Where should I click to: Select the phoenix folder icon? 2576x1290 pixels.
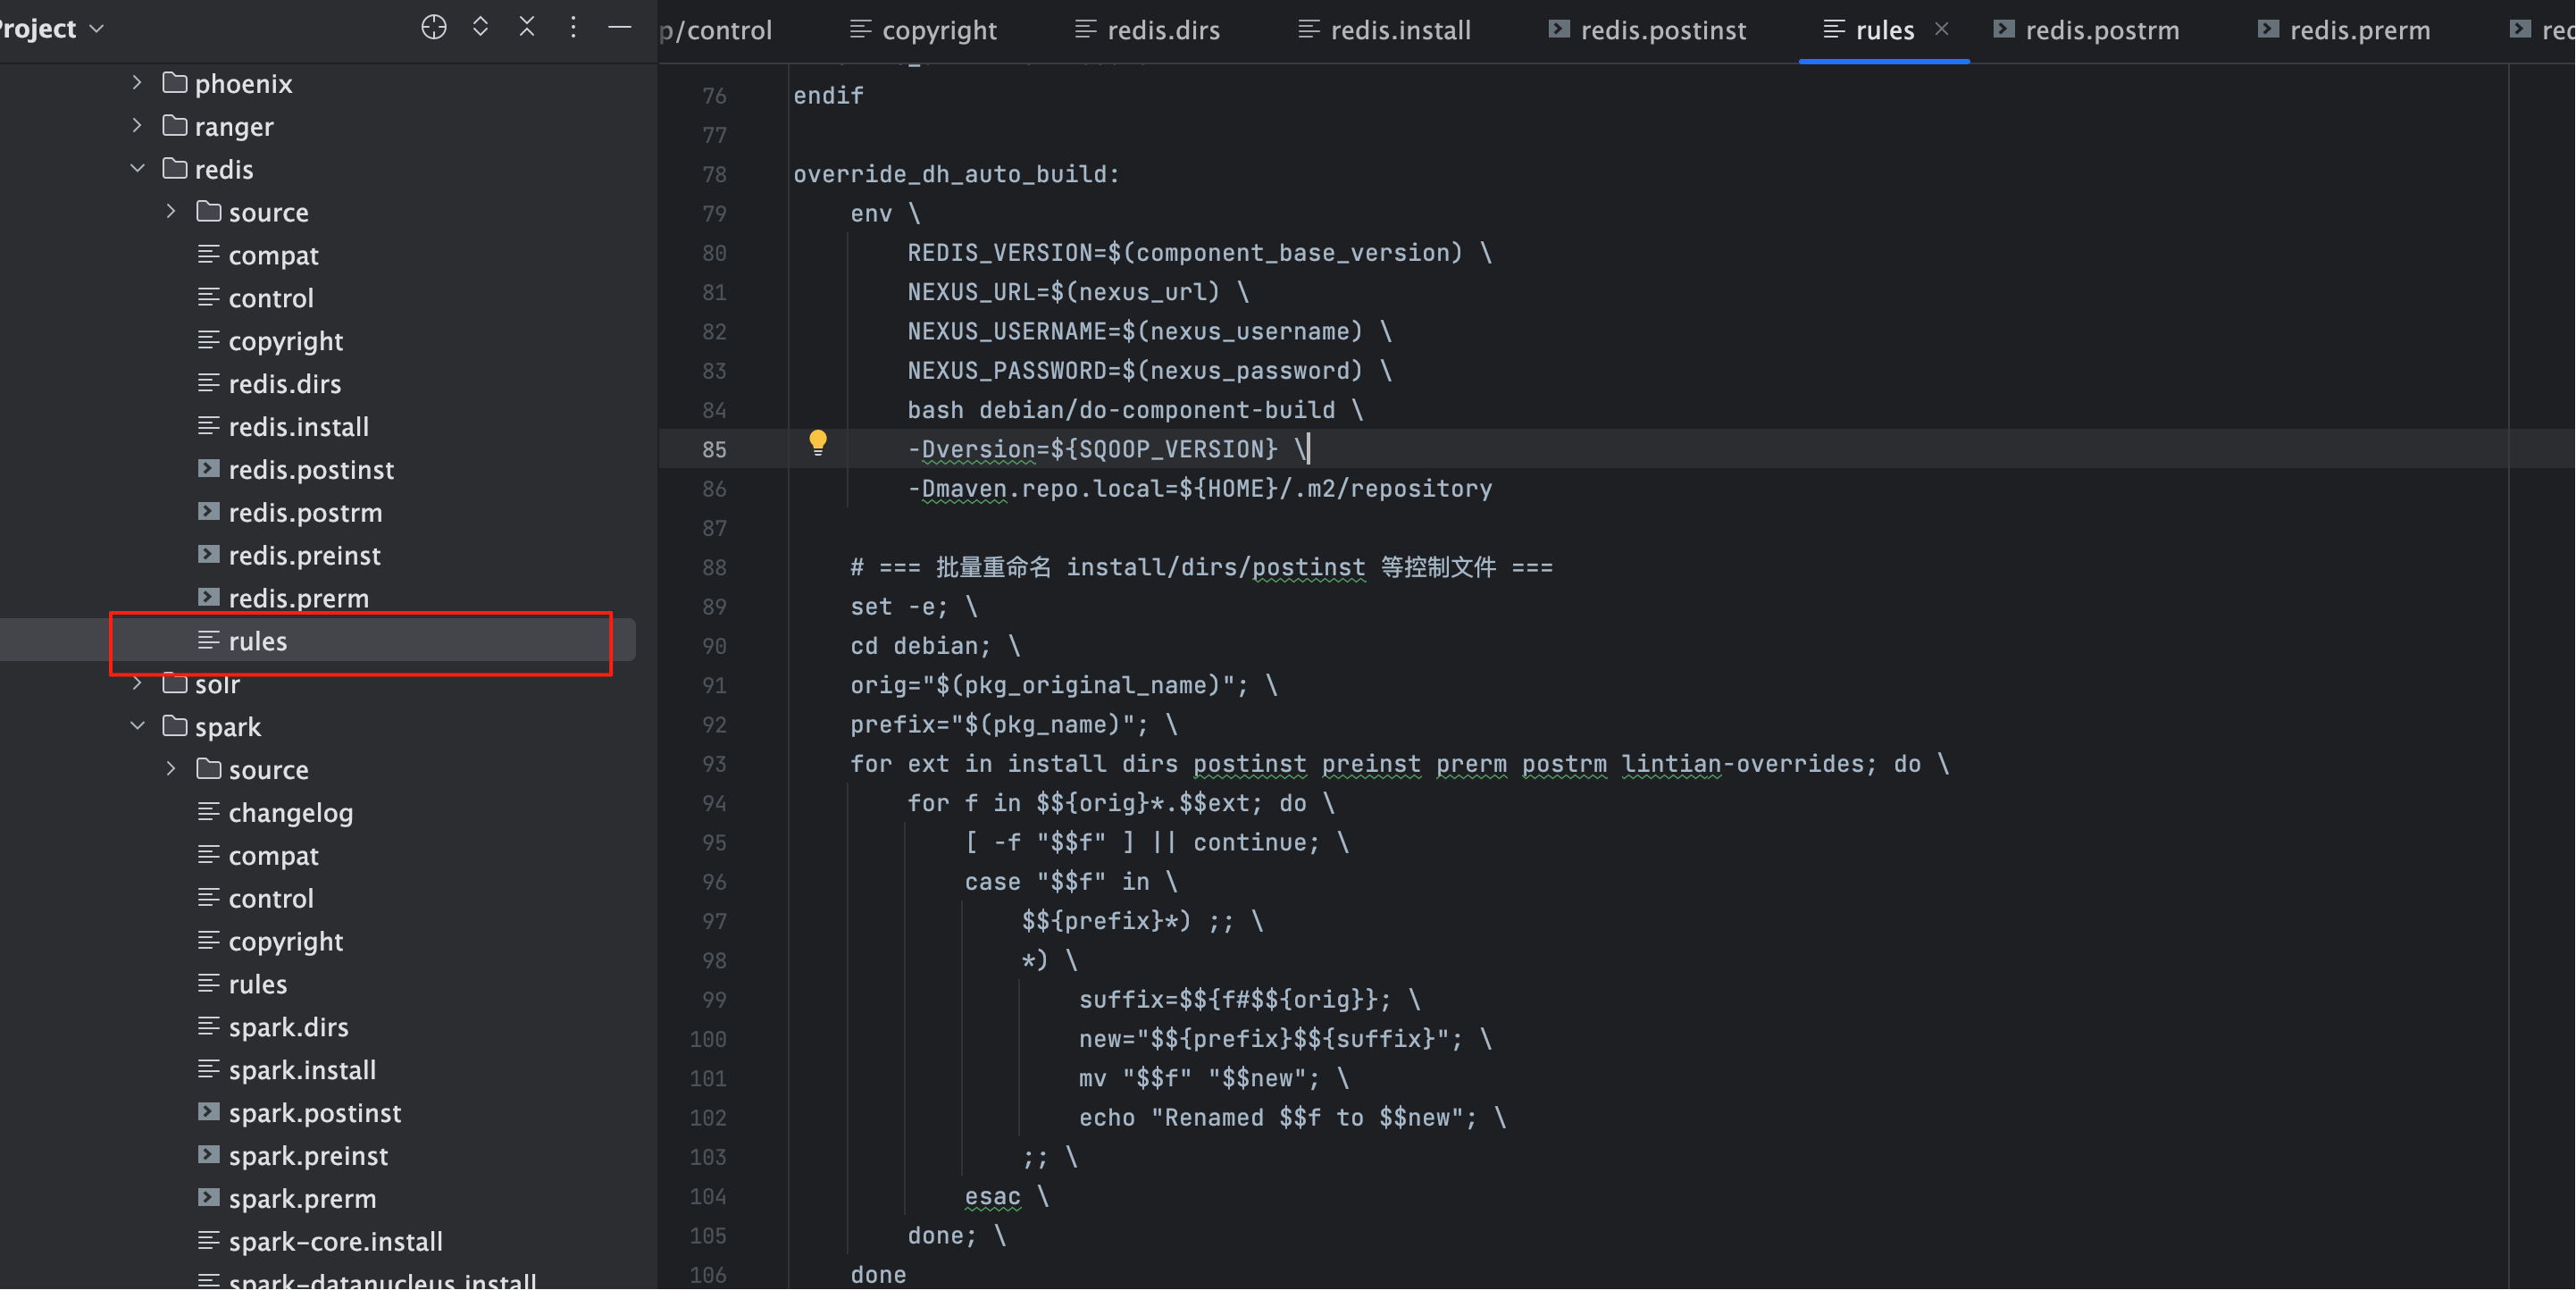pos(175,83)
